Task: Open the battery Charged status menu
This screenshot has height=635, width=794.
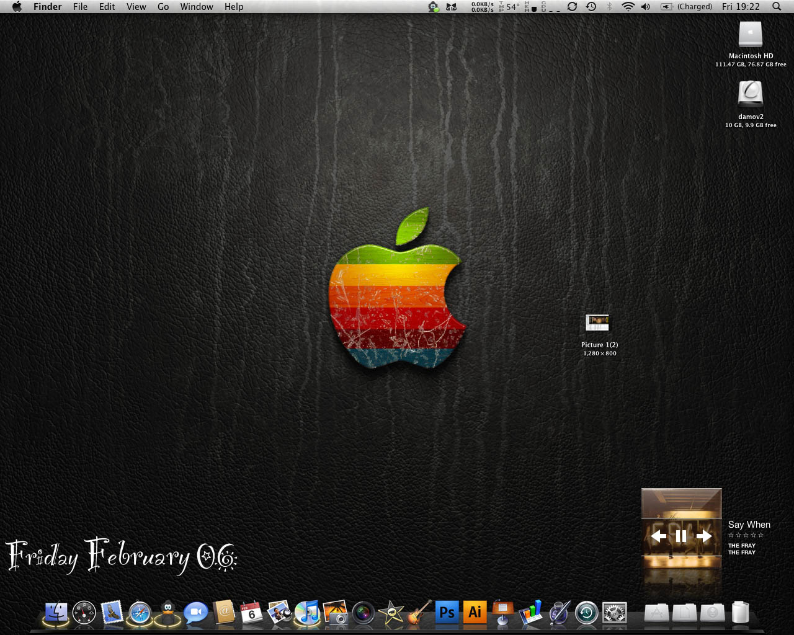Action: pos(687,7)
